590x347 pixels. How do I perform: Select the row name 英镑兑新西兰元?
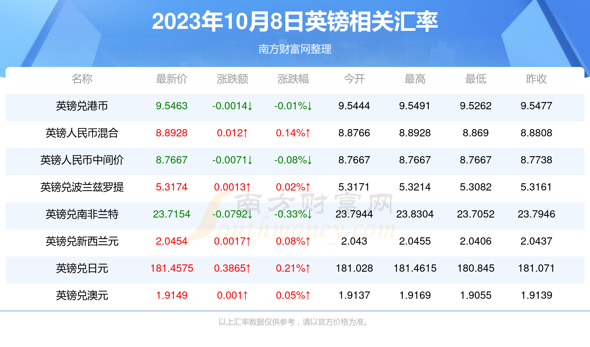pos(82,241)
